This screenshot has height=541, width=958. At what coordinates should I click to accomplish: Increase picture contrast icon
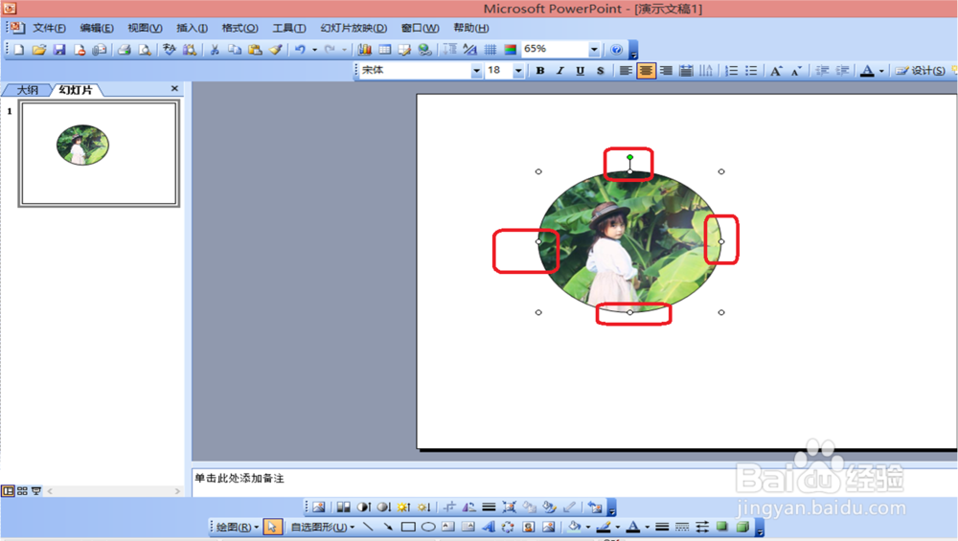pos(363,507)
